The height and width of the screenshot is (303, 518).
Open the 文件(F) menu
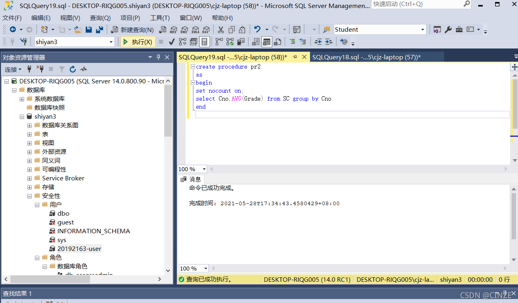[x=12, y=18]
